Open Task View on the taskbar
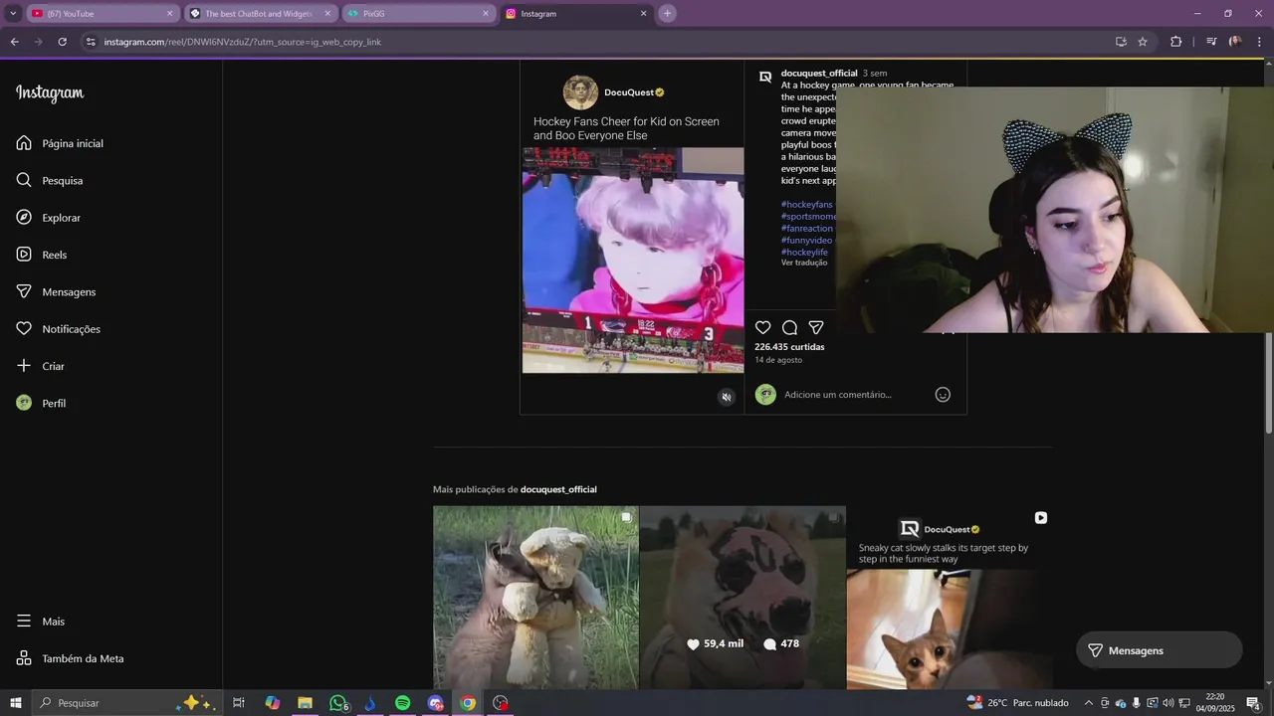 pos(239,703)
